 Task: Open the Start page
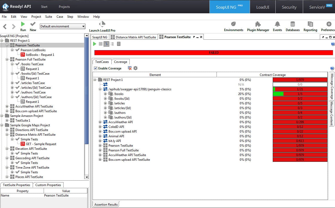pos(44,7)
